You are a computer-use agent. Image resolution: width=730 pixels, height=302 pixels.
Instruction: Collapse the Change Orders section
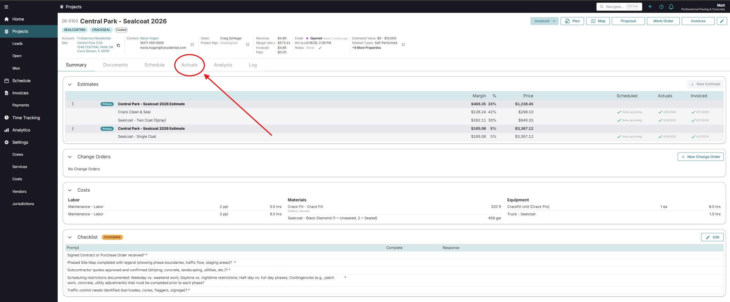70,157
